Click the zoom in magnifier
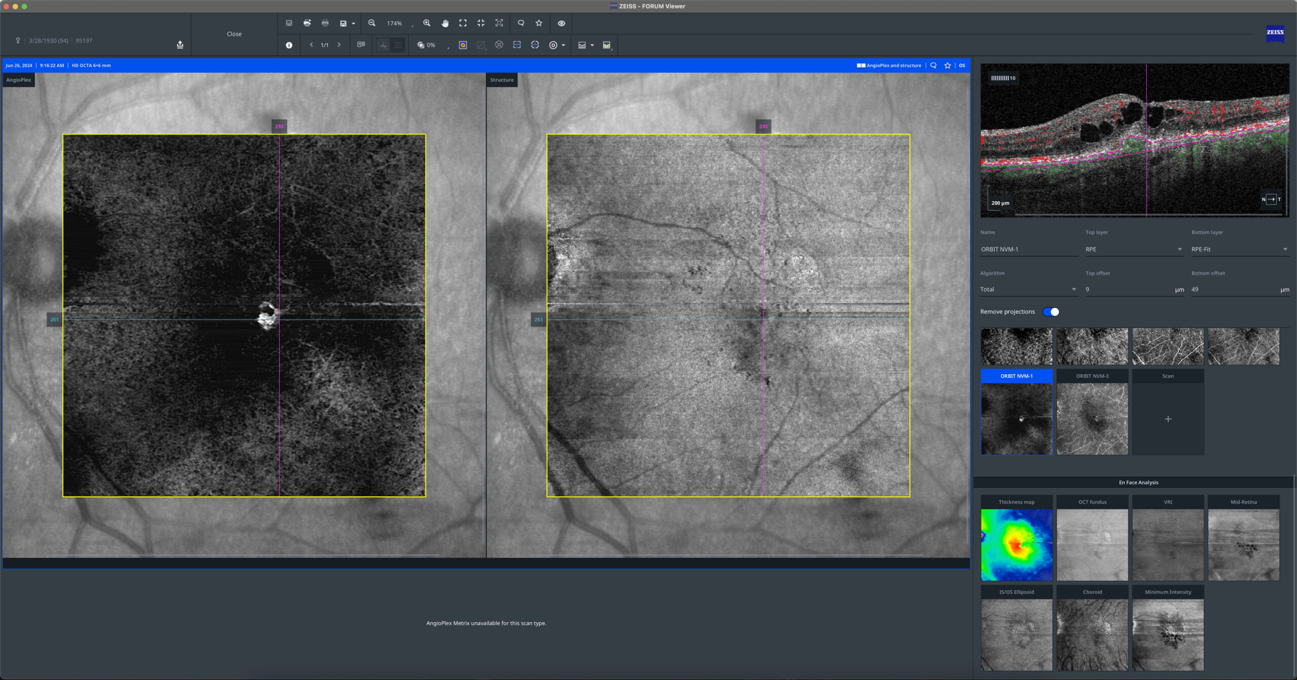1297x680 pixels. point(427,23)
